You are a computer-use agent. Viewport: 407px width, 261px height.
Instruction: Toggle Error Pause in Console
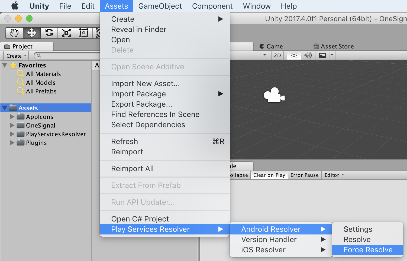[x=305, y=175]
